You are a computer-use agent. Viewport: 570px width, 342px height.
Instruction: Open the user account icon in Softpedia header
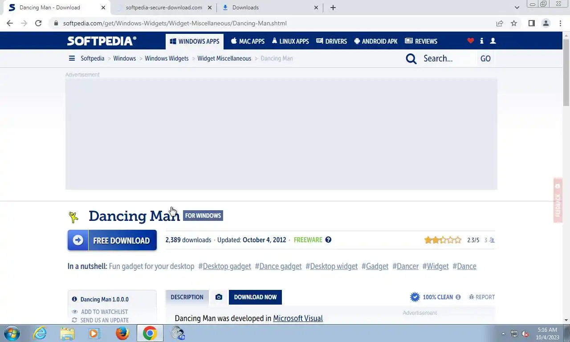click(x=493, y=41)
